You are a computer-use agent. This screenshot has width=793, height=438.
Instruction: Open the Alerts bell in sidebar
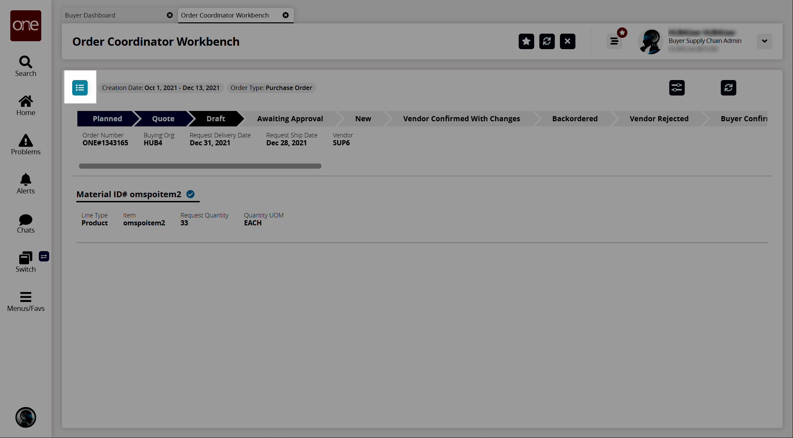click(26, 184)
